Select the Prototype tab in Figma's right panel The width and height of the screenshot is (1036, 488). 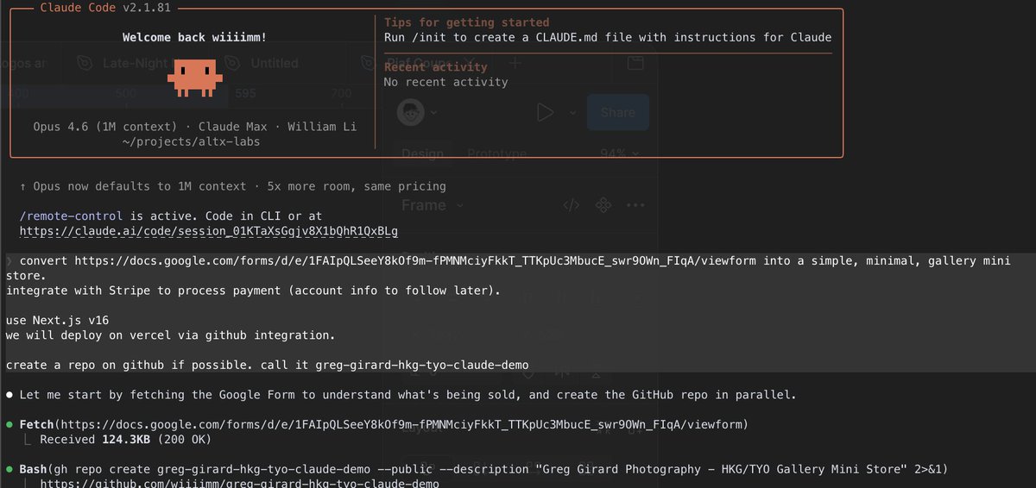(x=496, y=153)
